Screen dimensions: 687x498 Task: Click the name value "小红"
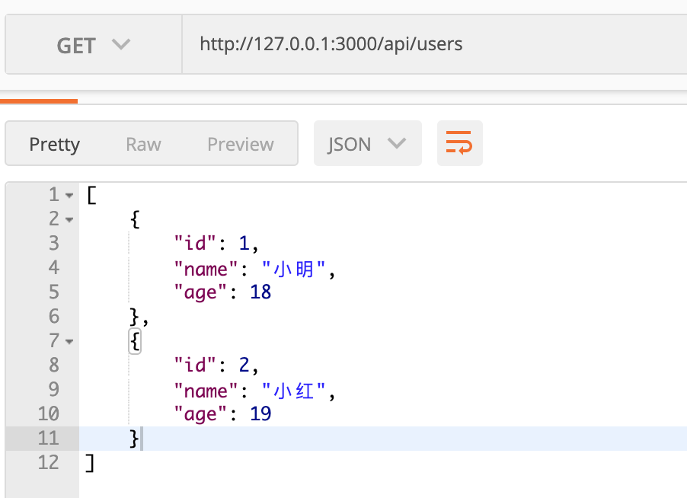coord(293,391)
